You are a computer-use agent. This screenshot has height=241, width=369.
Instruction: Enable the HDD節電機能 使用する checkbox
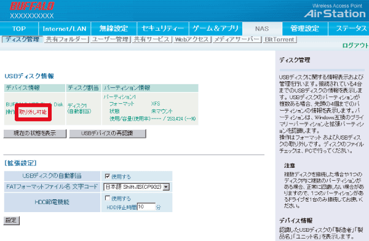(x=107, y=198)
